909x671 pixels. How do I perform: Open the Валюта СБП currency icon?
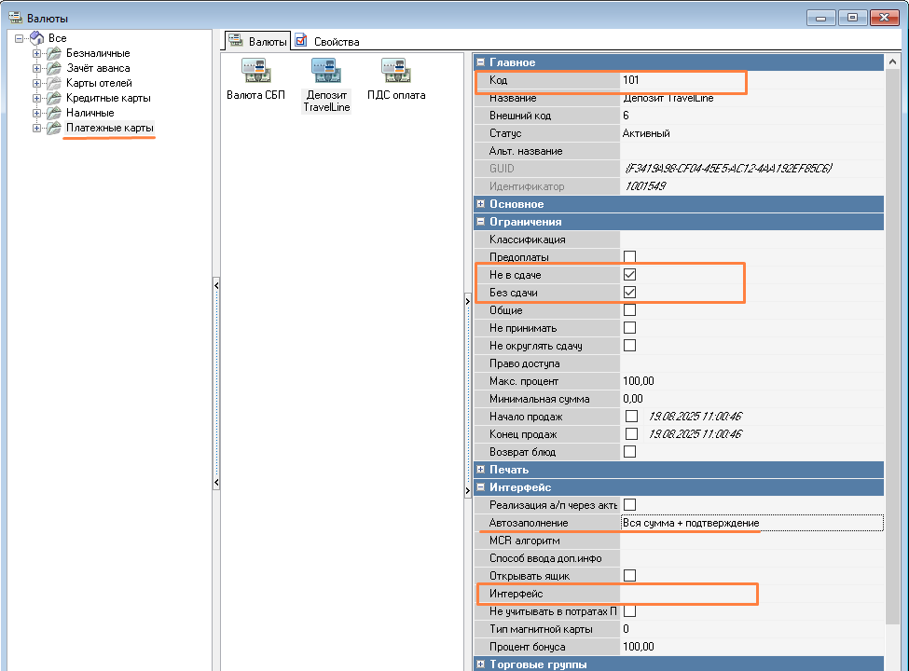click(x=255, y=72)
